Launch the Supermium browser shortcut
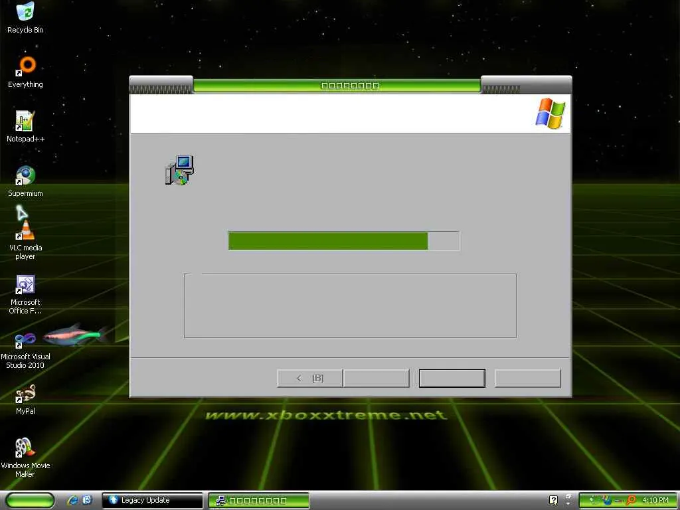Viewport: 680px width, 510px height. (25, 181)
